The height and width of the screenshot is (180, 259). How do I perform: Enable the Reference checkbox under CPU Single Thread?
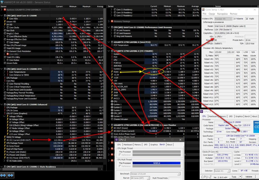point(120,155)
